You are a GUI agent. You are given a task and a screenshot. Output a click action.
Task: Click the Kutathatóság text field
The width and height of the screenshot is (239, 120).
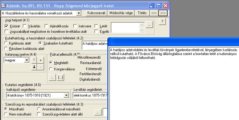click(x=95, y=45)
